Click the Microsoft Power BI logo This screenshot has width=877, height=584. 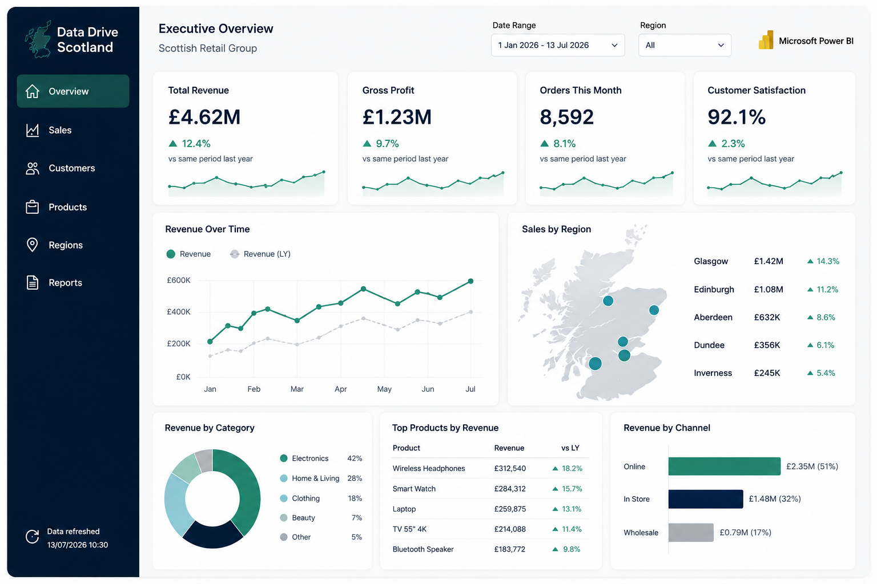click(x=766, y=40)
